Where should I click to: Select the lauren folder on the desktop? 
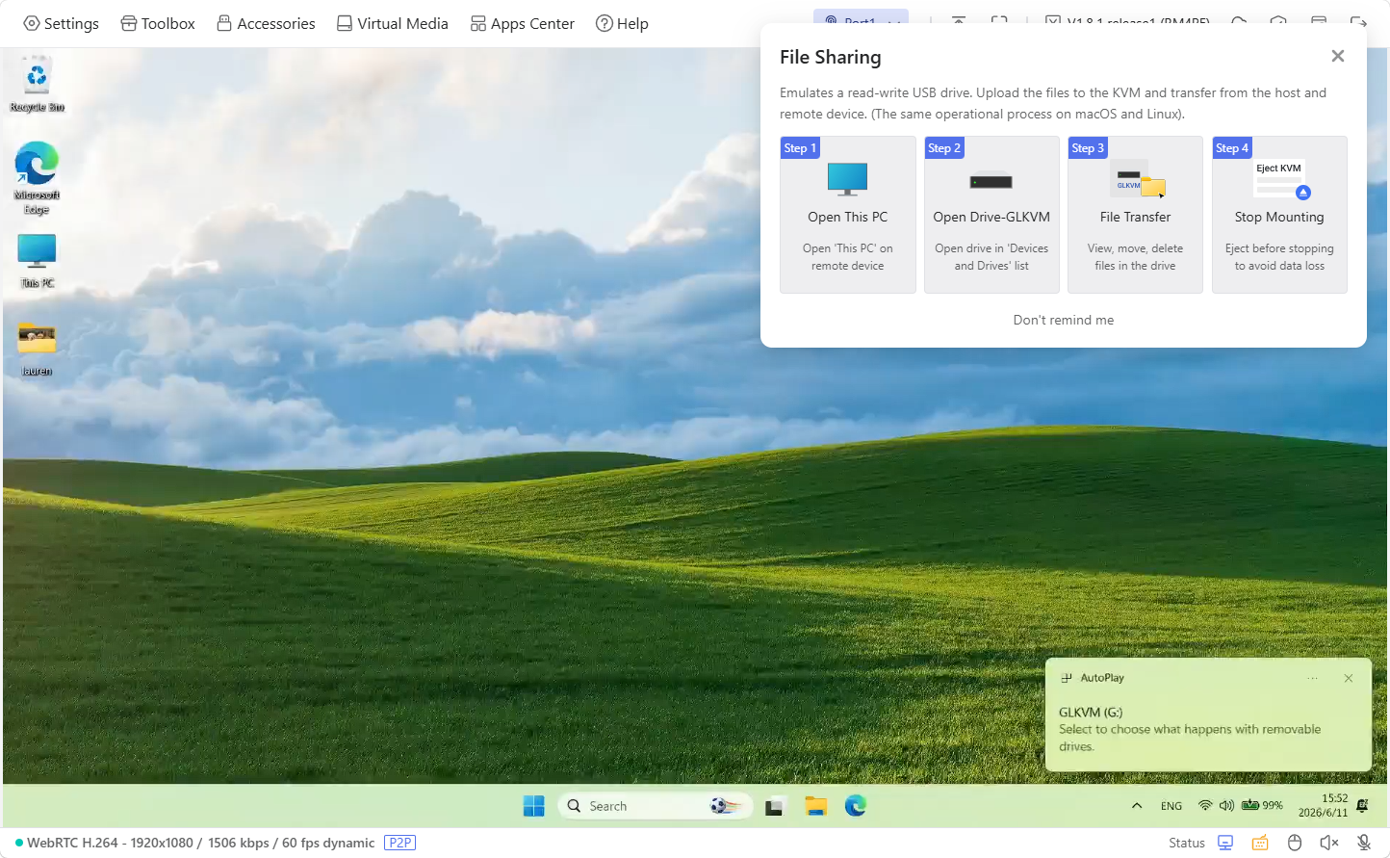tap(37, 349)
